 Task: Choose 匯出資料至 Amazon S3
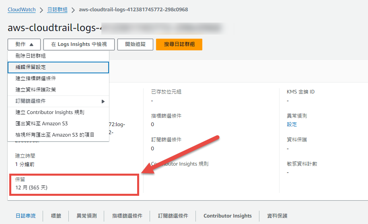click(58, 124)
